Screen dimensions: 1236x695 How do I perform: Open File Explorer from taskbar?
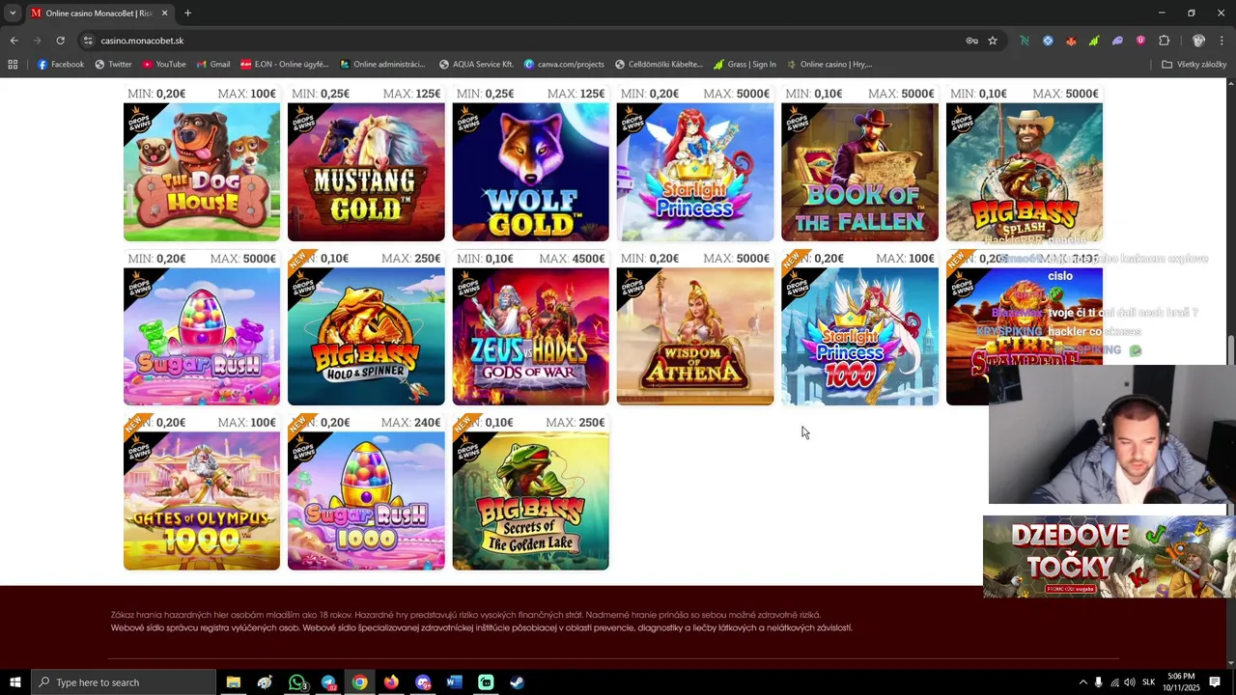pyautogui.click(x=233, y=682)
